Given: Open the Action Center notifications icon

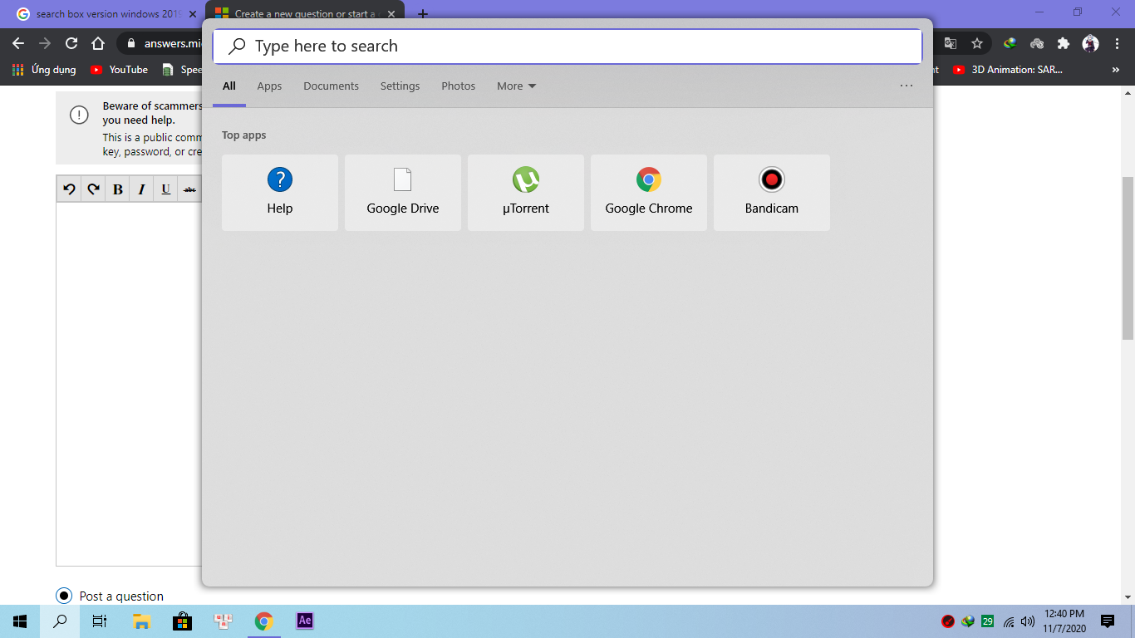Looking at the screenshot, I should coord(1108,621).
